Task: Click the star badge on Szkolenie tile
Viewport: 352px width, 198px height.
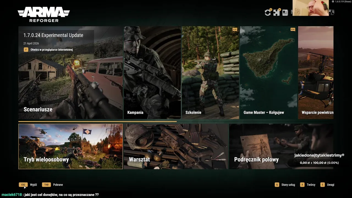Action: click(235, 29)
